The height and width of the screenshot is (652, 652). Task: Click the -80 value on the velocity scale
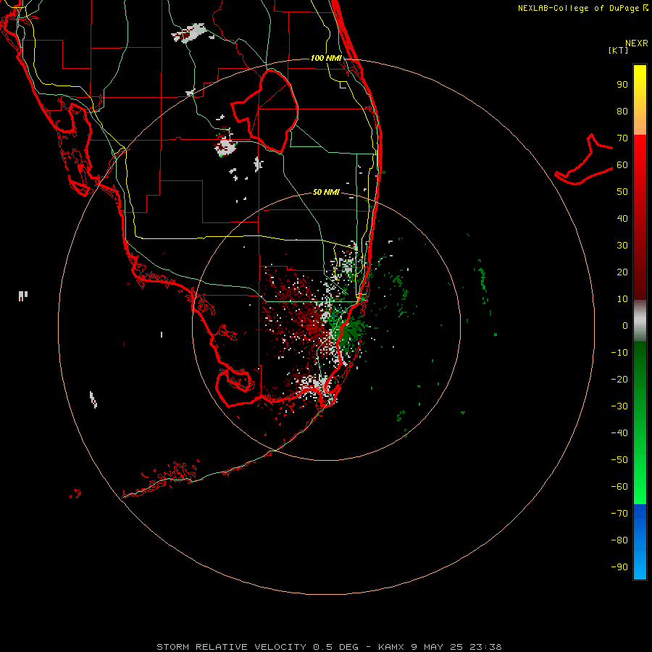point(619,540)
